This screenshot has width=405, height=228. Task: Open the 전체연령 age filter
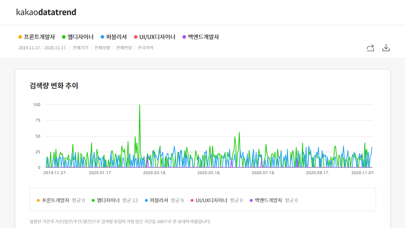tap(124, 47)
